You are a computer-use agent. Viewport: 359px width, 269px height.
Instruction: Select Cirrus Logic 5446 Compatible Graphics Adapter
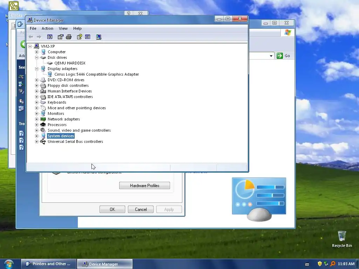pyautogui.click(x=97, y=74)
